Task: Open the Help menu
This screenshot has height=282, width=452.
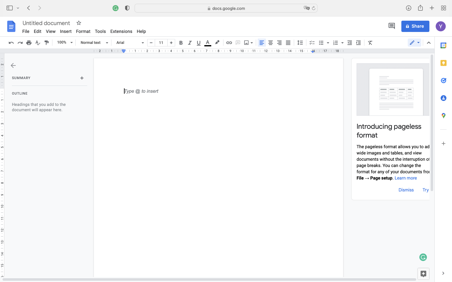Action: tap(141, 31)
